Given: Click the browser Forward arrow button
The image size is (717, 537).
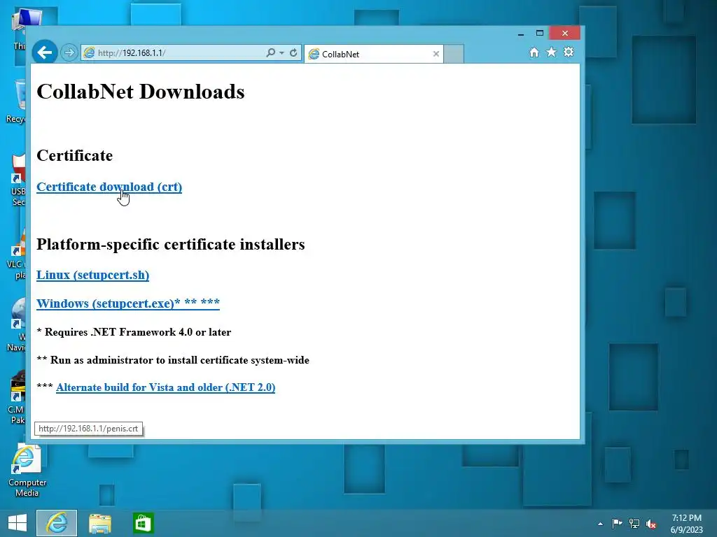Looking at the screenshot, I should coord(69,53).
